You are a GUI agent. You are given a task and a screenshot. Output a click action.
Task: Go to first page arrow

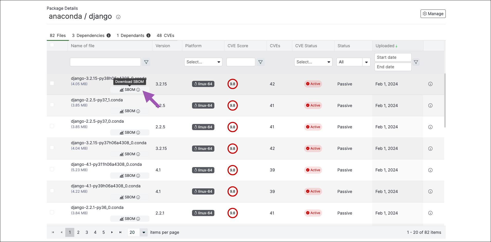pos(53,232)
